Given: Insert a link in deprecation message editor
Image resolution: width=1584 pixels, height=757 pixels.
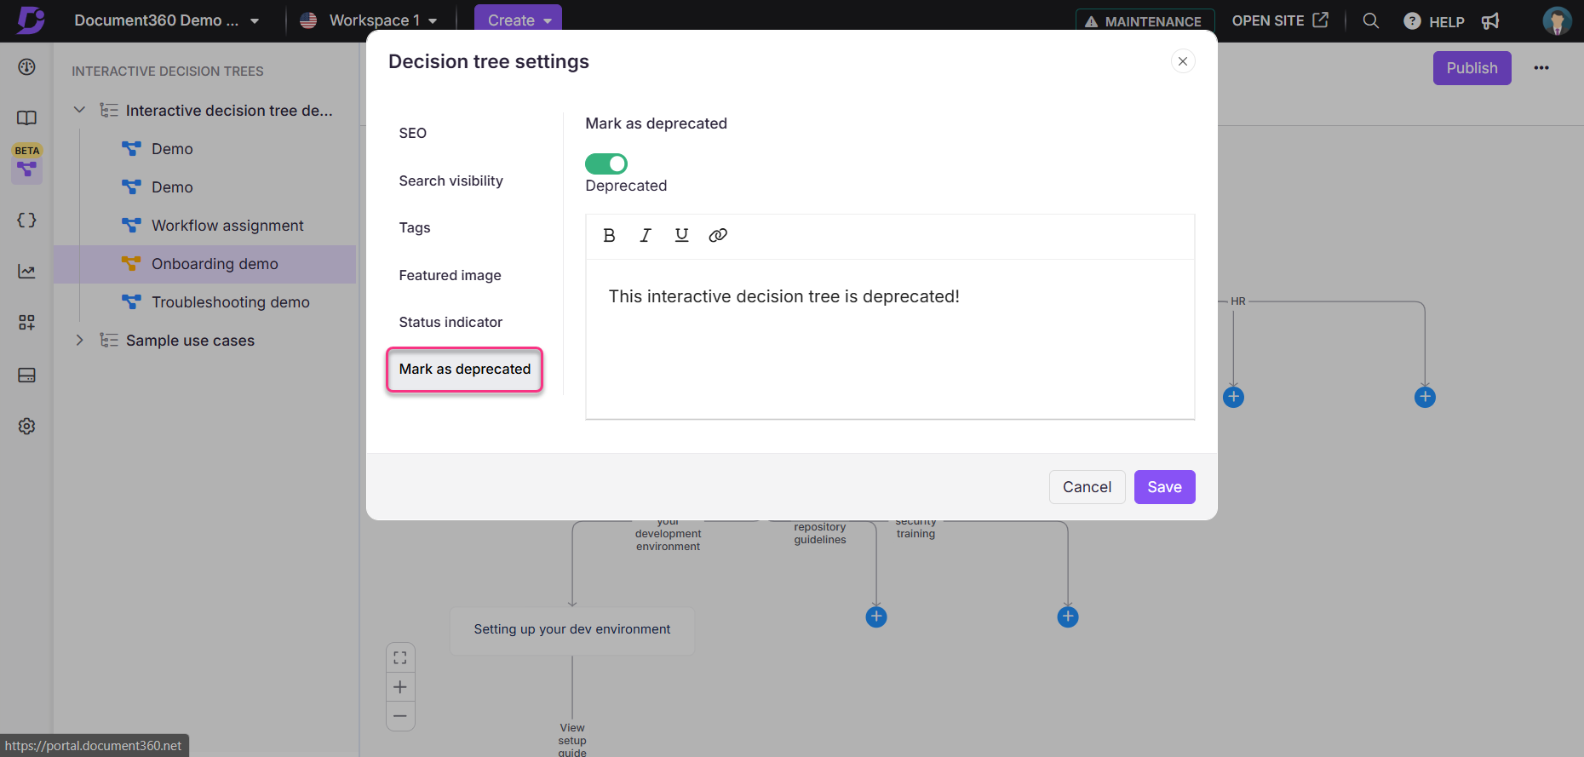Looking at the screenshot, I should click(x=718, y=236).
